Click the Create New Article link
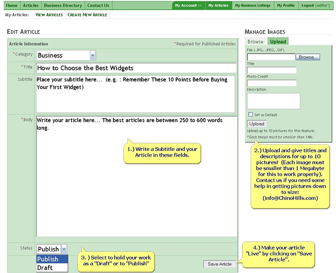336x273 pixels. [87, 15]
